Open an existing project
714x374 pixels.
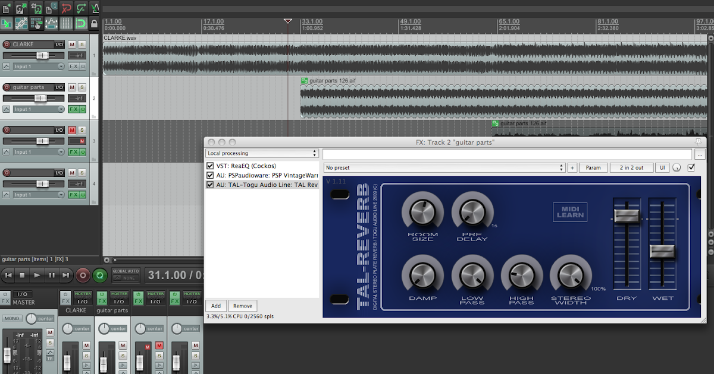click(x=20, y=8)
